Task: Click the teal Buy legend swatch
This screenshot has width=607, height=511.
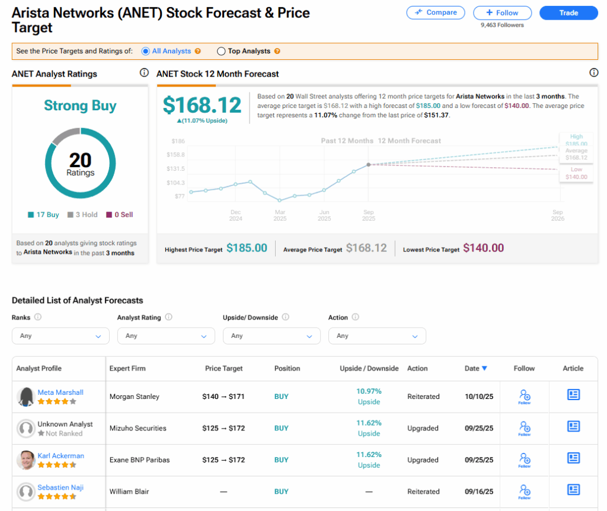Action: 31,215
